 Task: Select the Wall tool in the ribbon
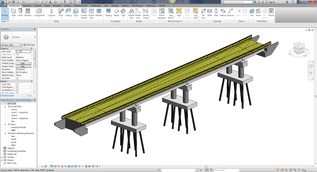(14, 12)
